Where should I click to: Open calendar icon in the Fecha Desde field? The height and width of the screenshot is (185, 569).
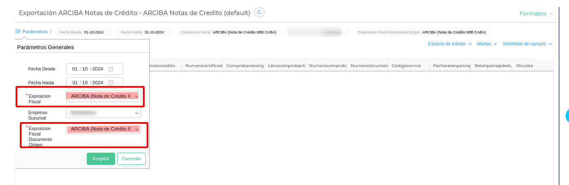[x=111, y=69]
